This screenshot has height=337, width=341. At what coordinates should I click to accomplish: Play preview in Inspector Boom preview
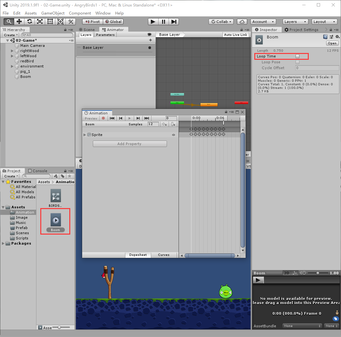tap(258, 280)
